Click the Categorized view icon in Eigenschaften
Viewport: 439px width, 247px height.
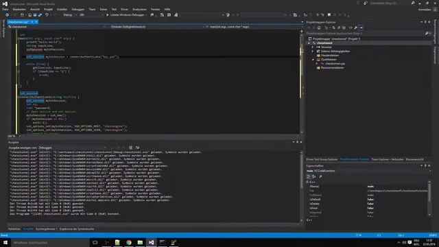309,176
